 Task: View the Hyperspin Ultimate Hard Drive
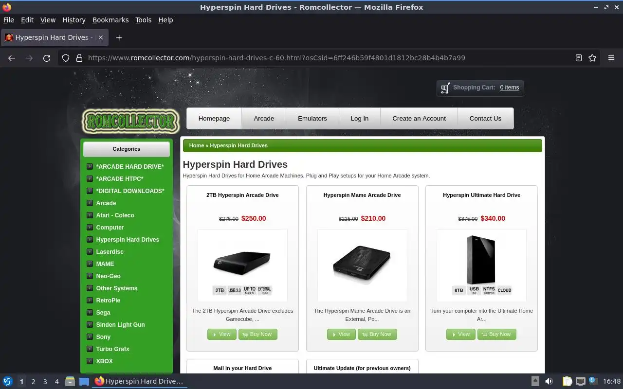pos(460,334)
